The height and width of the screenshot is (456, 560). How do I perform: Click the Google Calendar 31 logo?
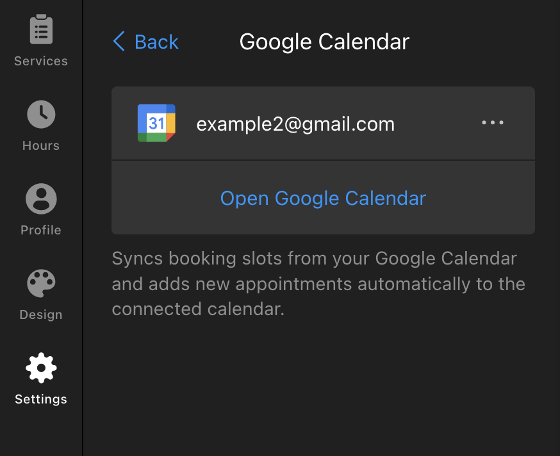point(156,123)
